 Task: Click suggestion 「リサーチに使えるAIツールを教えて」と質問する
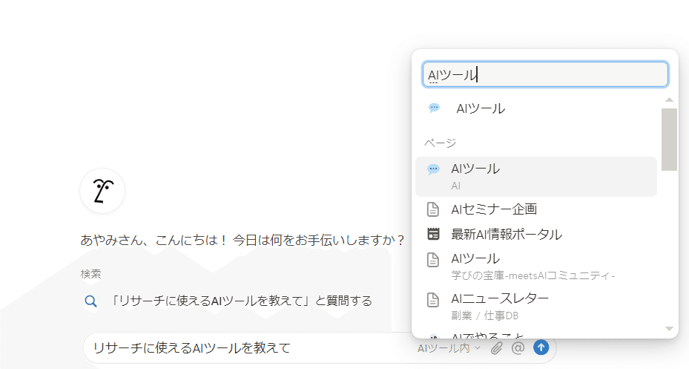pos(241,301)
